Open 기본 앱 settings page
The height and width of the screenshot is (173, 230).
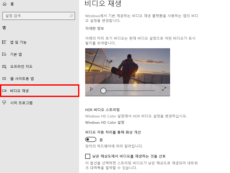tap(40, 54)
